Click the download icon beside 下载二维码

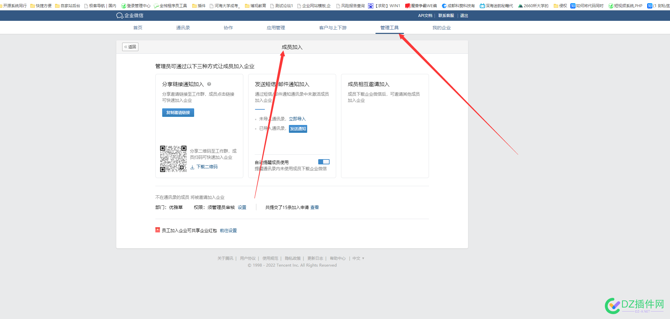[192, 167]
